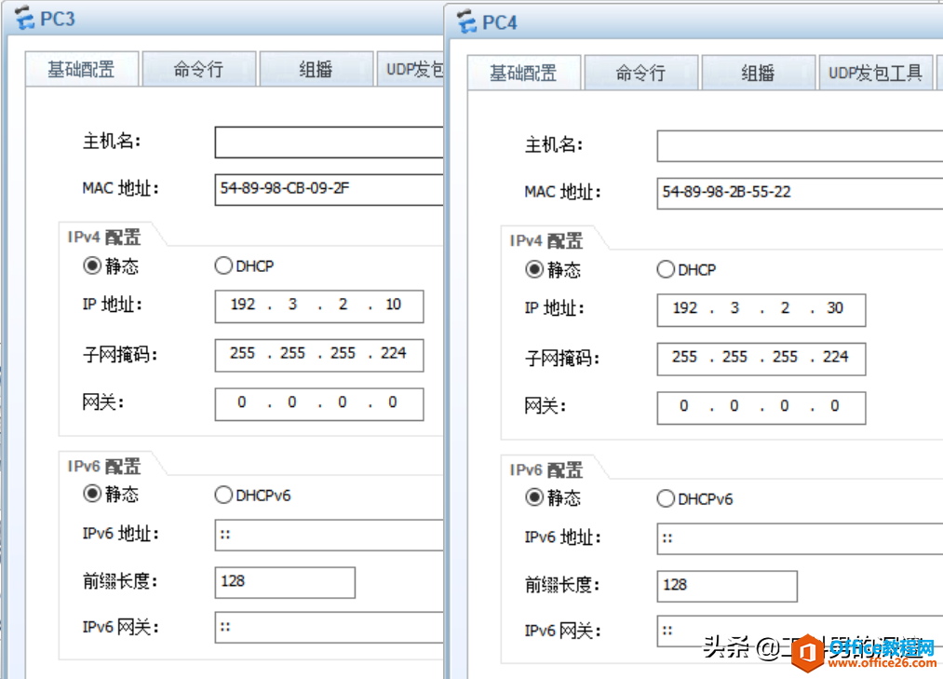Click the PC3 window title text
The height and width of the screenshot is (679, 943).
[58, 19]
